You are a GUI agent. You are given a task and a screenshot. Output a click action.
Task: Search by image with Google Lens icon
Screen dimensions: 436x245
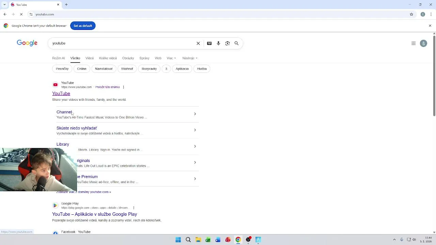(x=228, y=43)
